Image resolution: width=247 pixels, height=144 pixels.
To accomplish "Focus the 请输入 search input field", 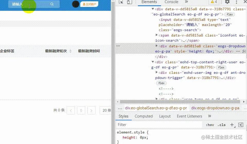I will tap(34, 4).
